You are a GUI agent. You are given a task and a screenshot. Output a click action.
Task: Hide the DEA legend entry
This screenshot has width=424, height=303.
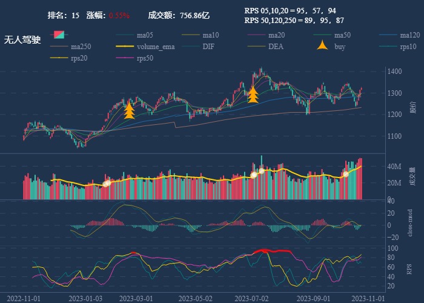276,47
